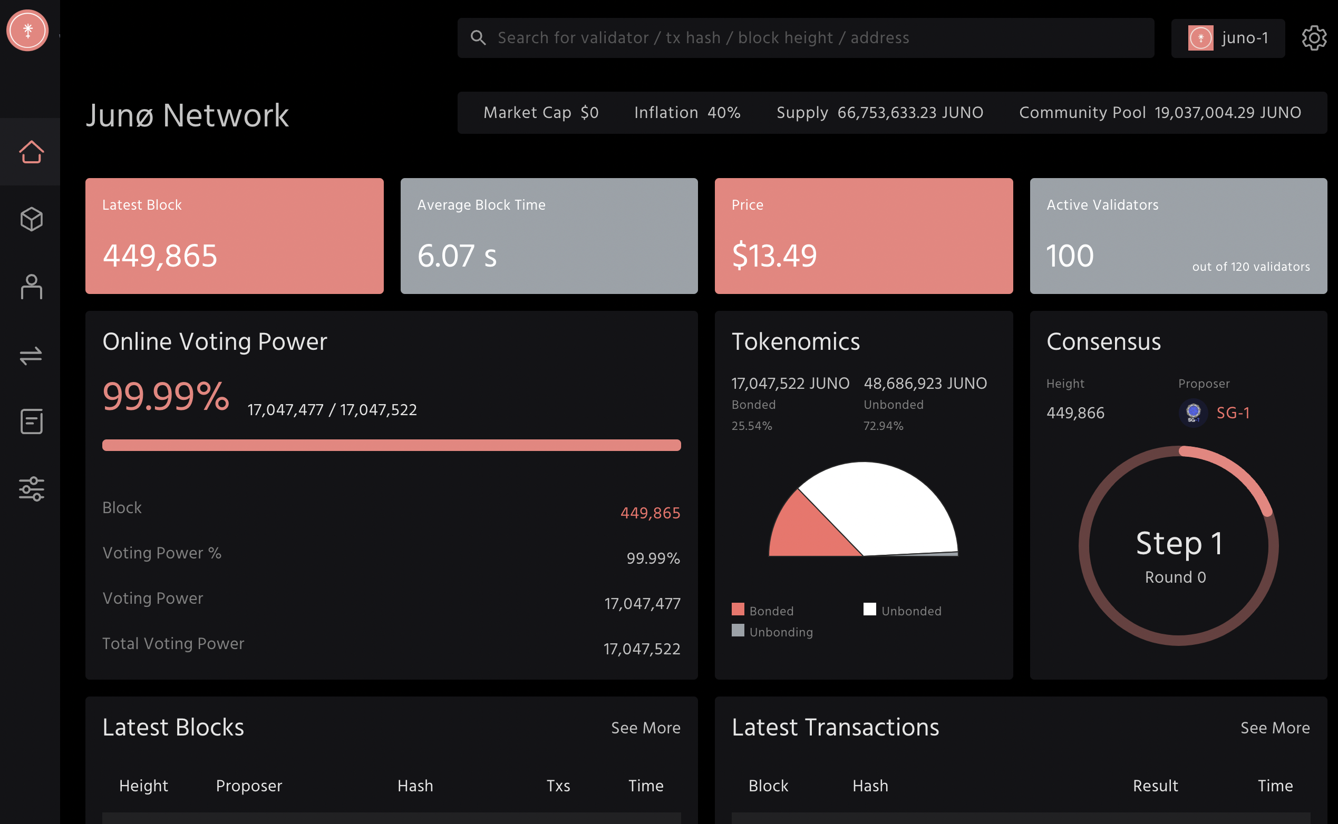Click the Juno logo in sidebar

(27, 31)
